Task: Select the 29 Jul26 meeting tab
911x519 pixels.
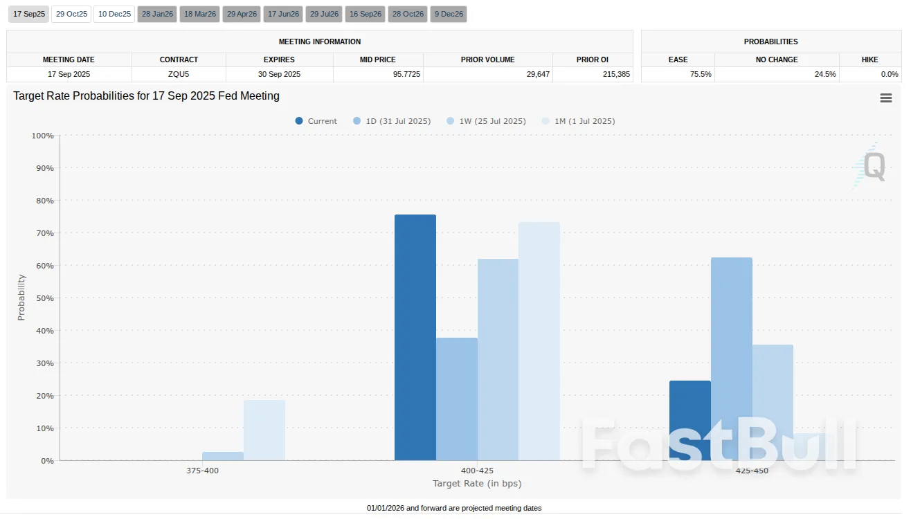Action: tap(324, 14)
